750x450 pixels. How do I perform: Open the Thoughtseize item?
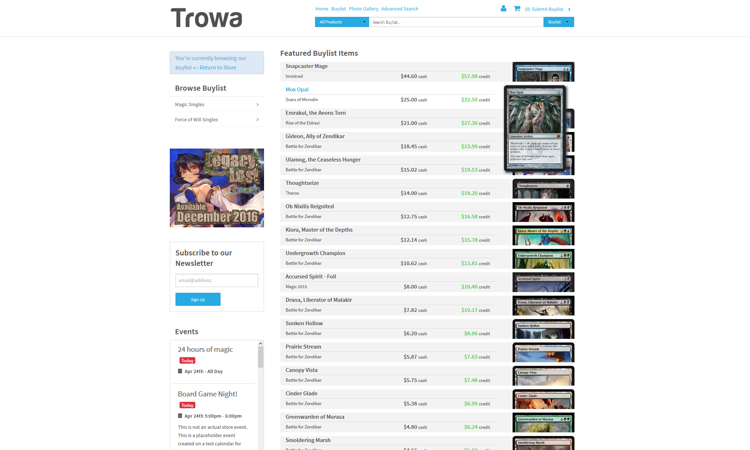(x=302, y=183)
